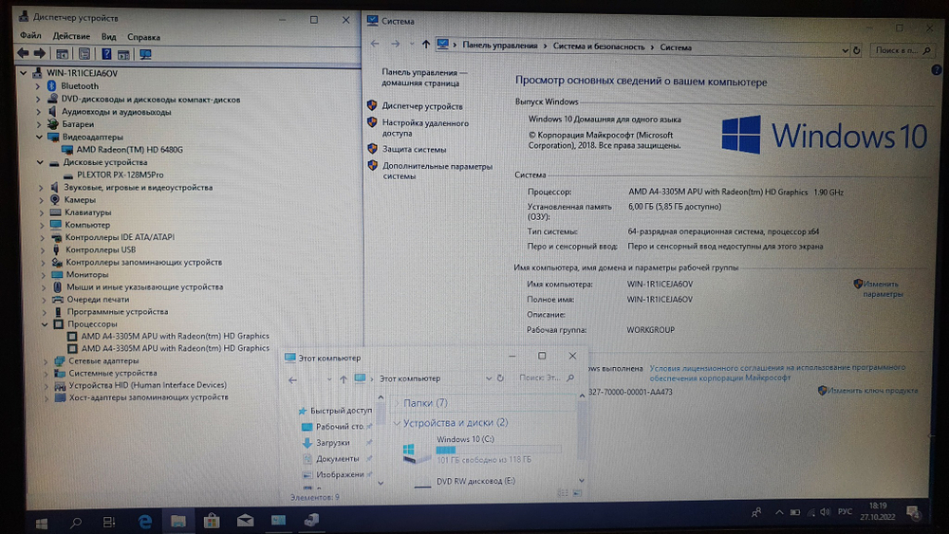Click Панель управления breadcrumb in System window
Viewport: 949px width, 534px height.
coord(499,46)
